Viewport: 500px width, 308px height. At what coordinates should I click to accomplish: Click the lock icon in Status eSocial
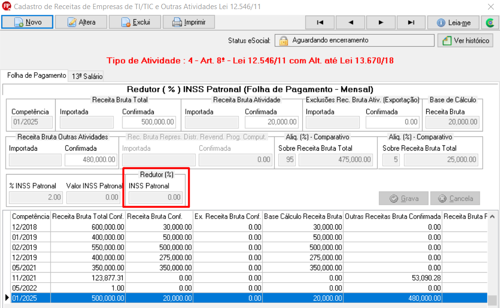tap(284, 41)
